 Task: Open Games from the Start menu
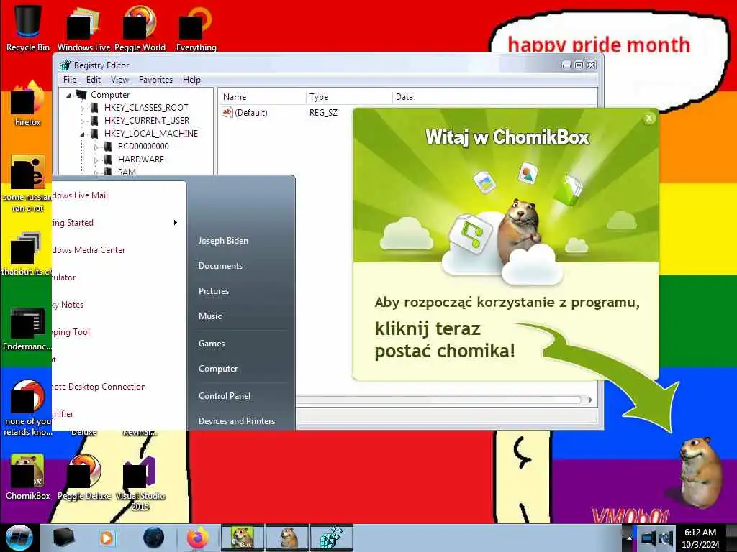point(212,343)
